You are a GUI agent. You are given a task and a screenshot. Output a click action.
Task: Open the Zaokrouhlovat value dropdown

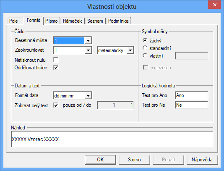click(x=88, y=50)
